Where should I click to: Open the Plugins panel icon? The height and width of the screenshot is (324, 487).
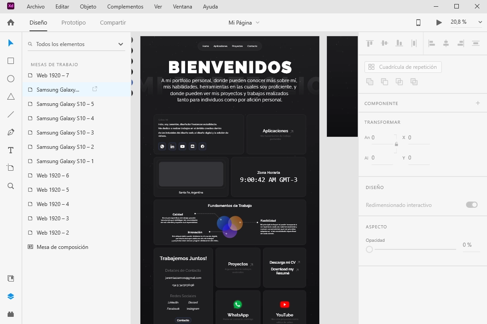11,314
